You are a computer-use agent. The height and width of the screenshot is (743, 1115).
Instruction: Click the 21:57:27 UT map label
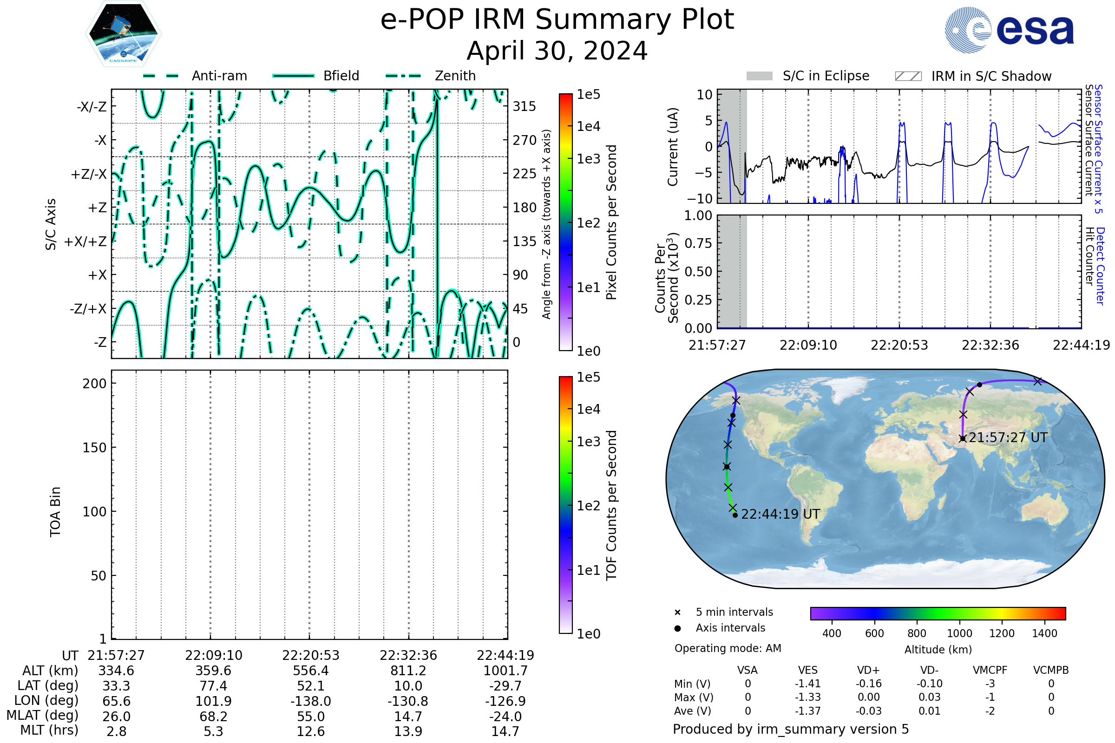[1008, 438]
